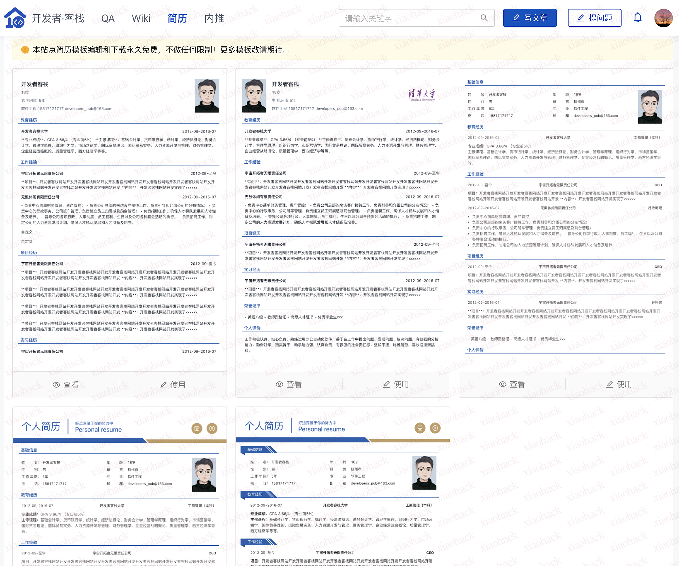Click the pen icon on second template's 使用
Viewport: 679px width, 566px height.
(387, 384)
